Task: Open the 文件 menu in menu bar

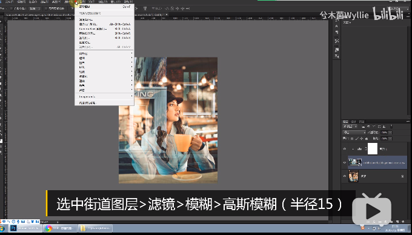Action: point(9,2)
